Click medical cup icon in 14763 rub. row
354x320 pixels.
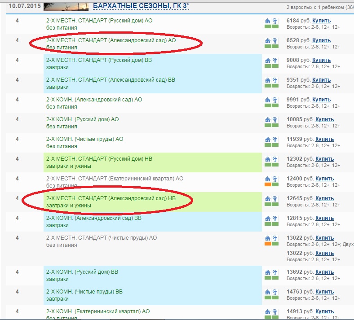click(275, 292)
